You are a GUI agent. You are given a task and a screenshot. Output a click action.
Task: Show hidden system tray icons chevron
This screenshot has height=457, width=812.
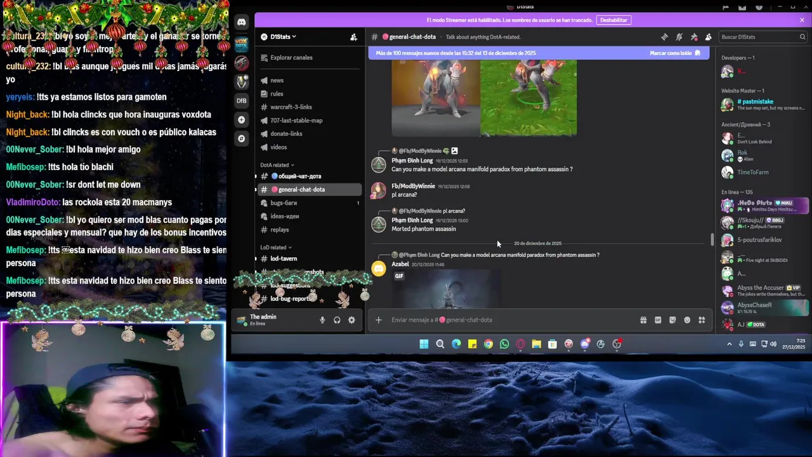tap(730, 344)
